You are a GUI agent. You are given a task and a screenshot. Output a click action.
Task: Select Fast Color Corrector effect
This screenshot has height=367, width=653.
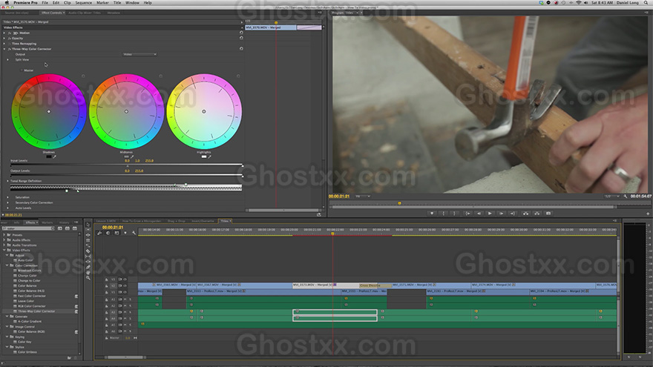(32, 296)
